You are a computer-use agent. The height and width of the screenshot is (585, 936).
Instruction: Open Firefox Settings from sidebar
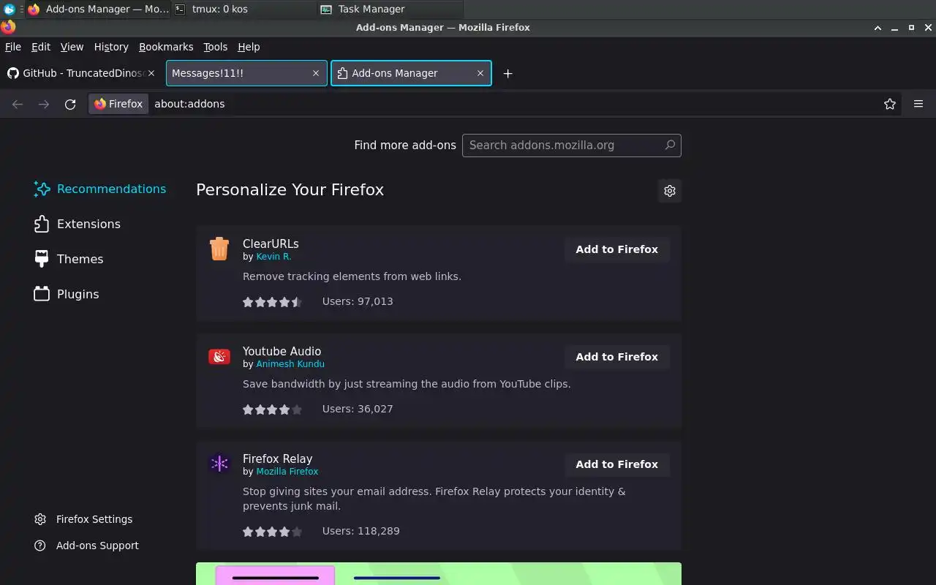83,519
